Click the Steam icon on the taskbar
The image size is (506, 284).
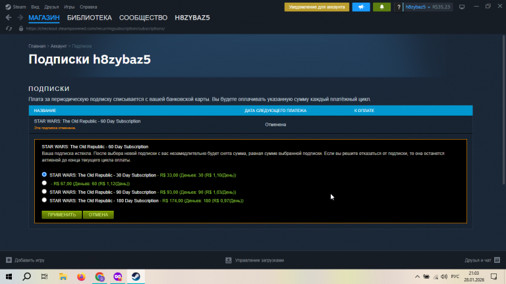(136, 277)
